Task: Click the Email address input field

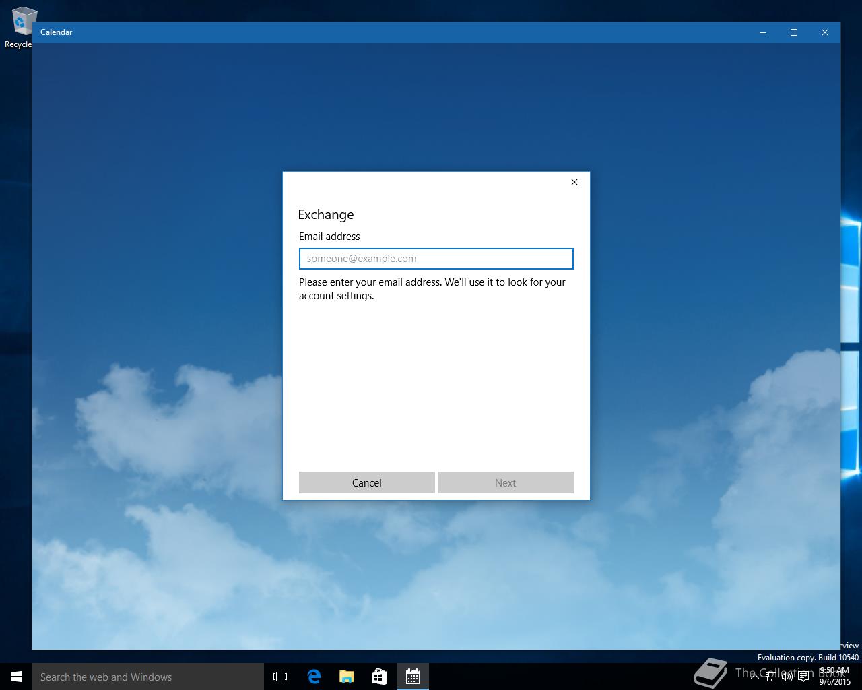Action: 436,259
